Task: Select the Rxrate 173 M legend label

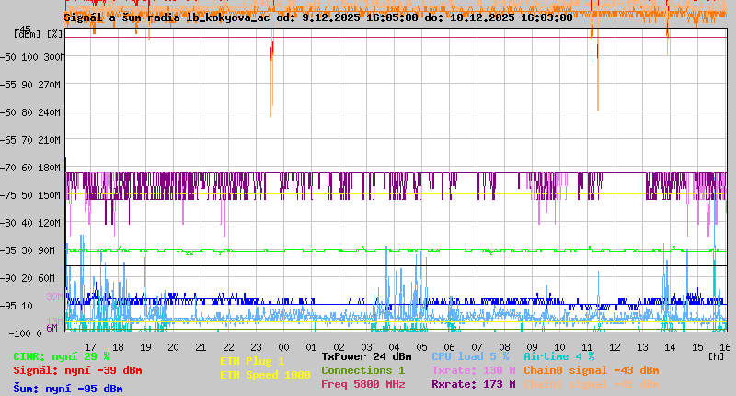Action: [x=473, y=384]
